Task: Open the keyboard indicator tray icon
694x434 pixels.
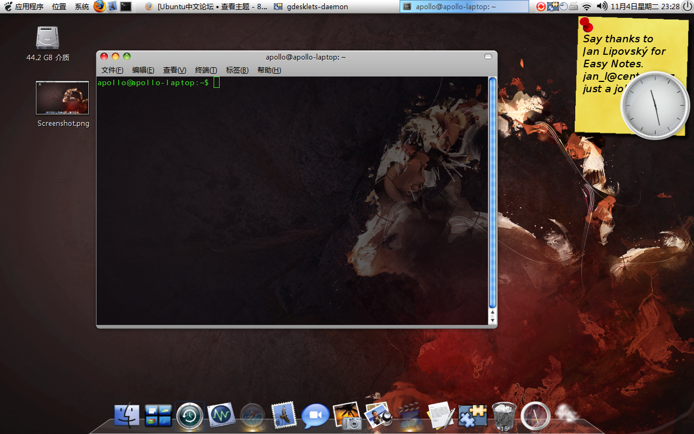Action: point(574,7)
